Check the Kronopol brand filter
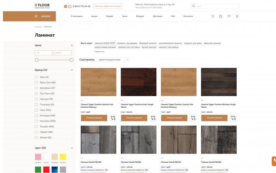This screenshot has height=173, width=276. pos(36,116)
